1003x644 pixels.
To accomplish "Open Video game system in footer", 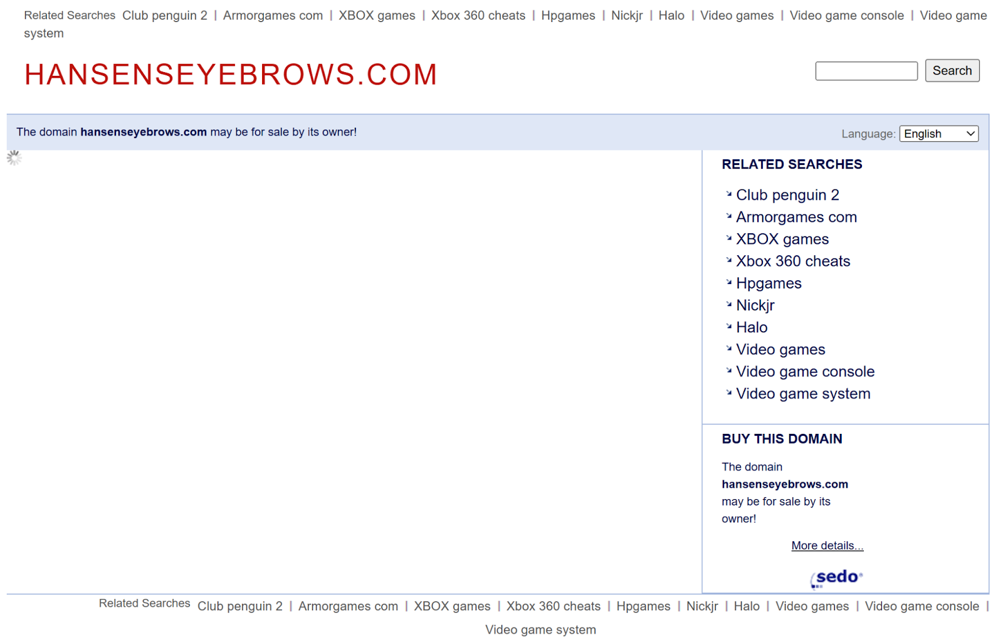I will tap(540, 630).
